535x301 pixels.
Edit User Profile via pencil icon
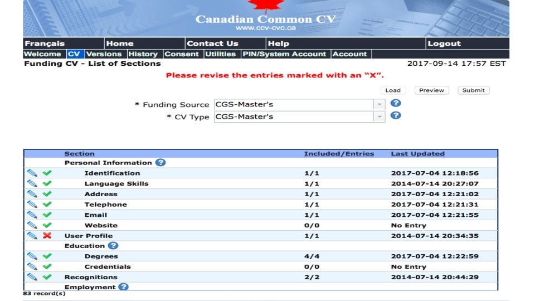coord(32,235)
